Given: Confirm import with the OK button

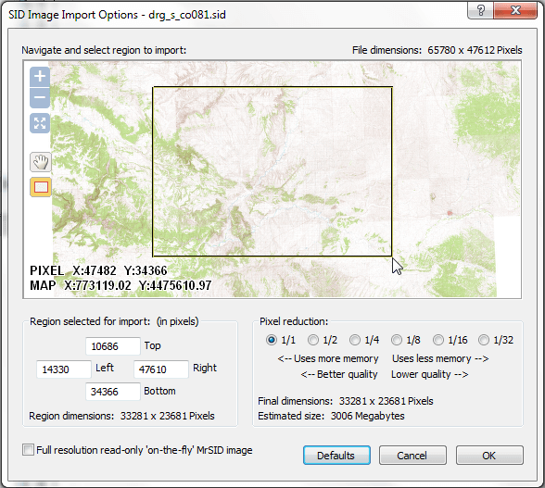Looking at the screenshot, I should coord(489,456).
